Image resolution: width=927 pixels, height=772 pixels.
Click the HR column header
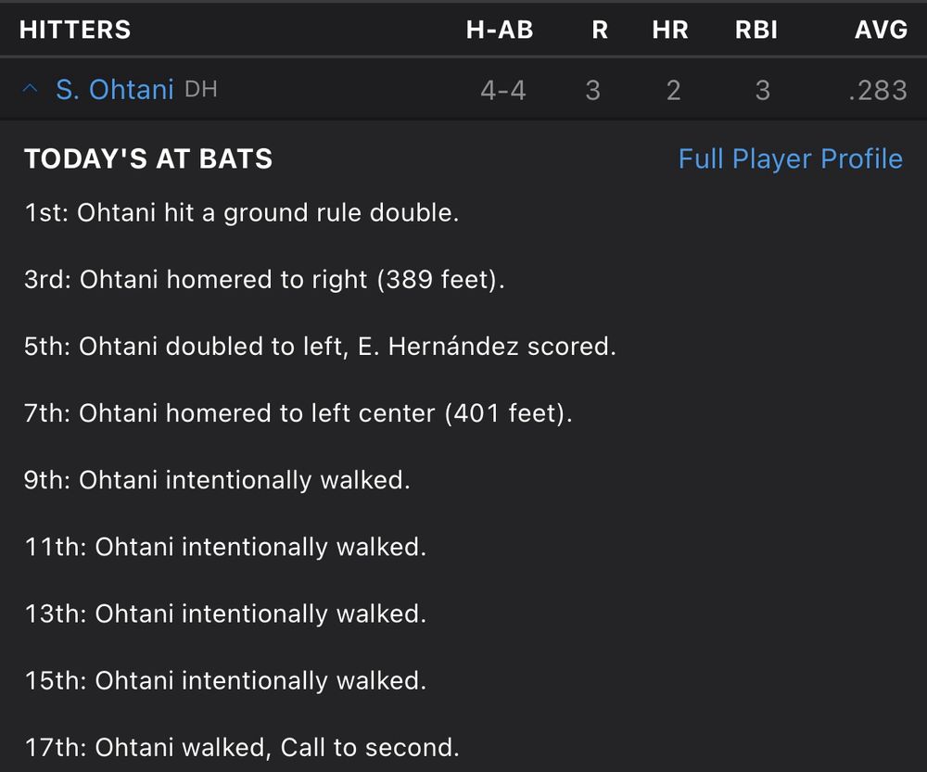click(670, 30)
